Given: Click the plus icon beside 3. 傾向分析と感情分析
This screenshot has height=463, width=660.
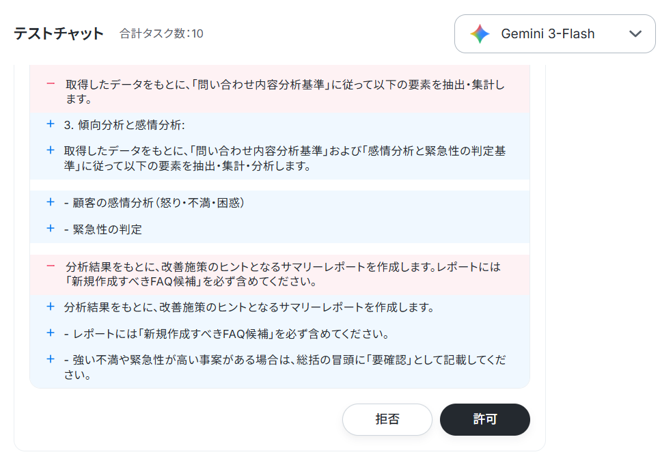Looking at the screenshot, I should 51,124.
